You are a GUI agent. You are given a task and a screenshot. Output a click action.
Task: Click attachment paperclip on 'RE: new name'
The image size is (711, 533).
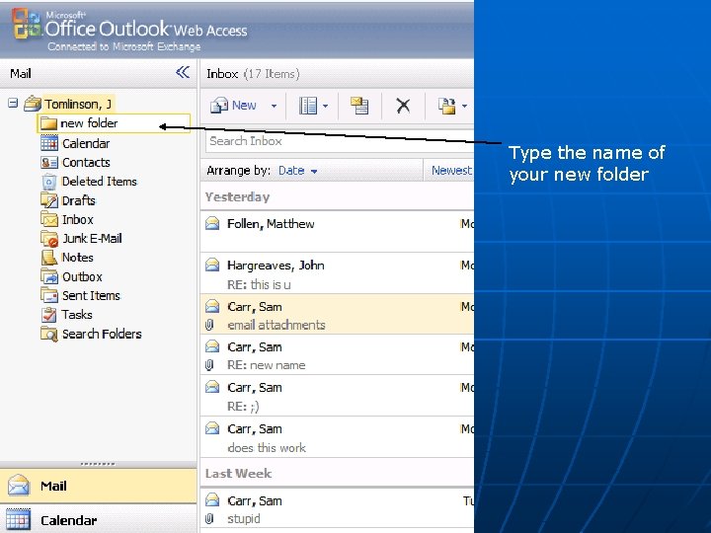click(x=209, y=365)
